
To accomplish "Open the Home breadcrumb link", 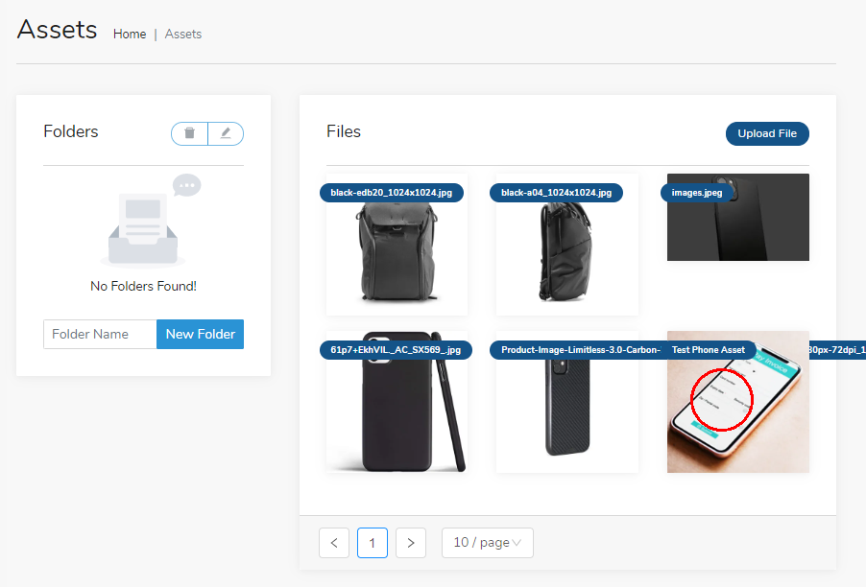I will (x=130, y=34).
